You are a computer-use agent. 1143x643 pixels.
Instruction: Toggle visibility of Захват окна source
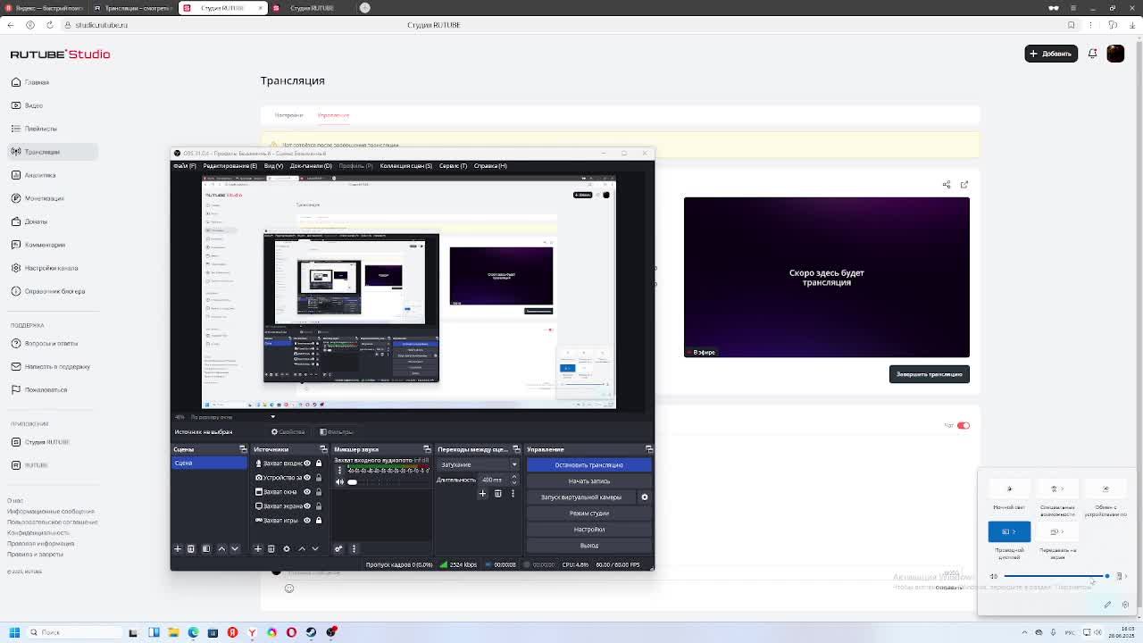[307, 492]
